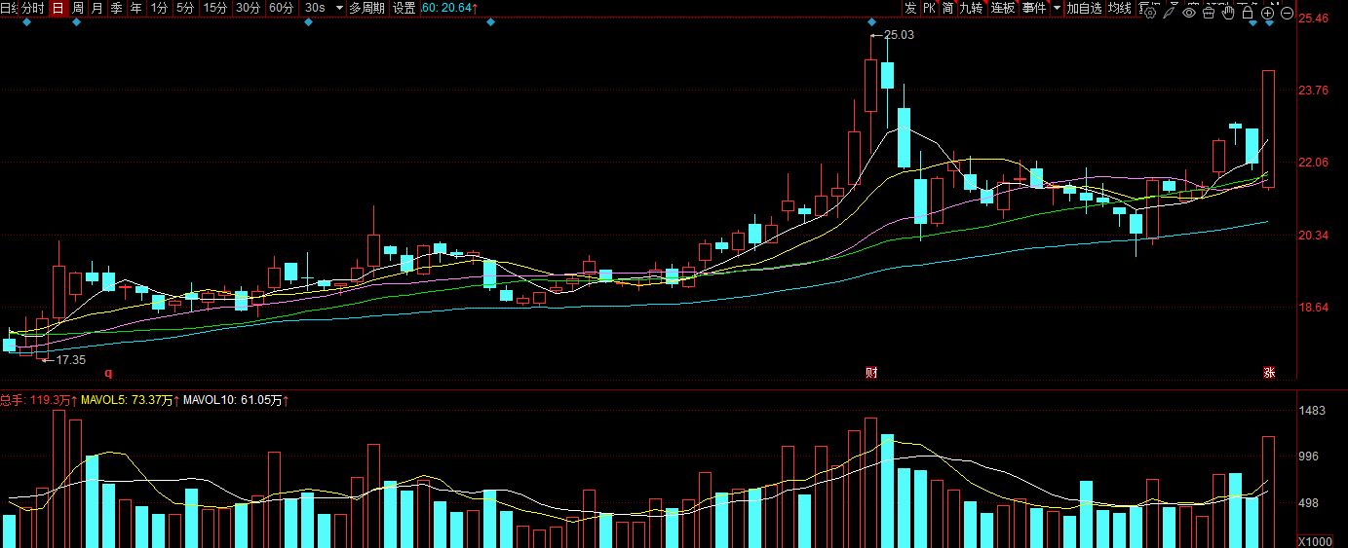
Task: Enable 连板 indicator
Action: (1003, 8)
